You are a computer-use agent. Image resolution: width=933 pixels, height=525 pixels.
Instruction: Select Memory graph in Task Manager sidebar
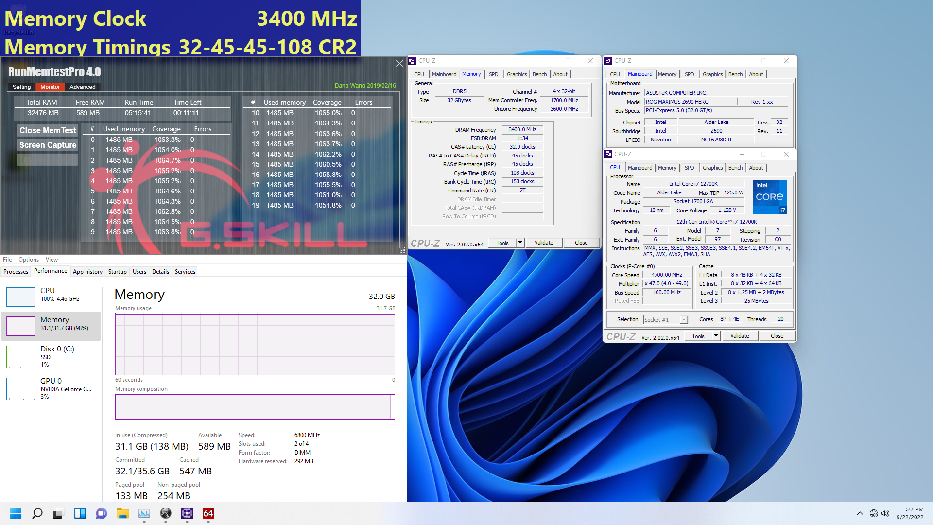point(51,325)
